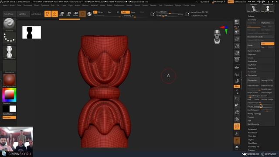279x157 pixels.
Task: Toggle the Zadd button
Action: tap(125, 12)
